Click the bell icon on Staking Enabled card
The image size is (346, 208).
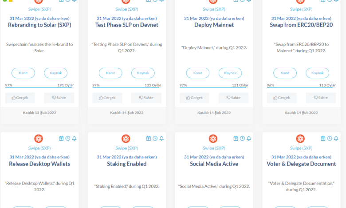click(x=161, y=139)
